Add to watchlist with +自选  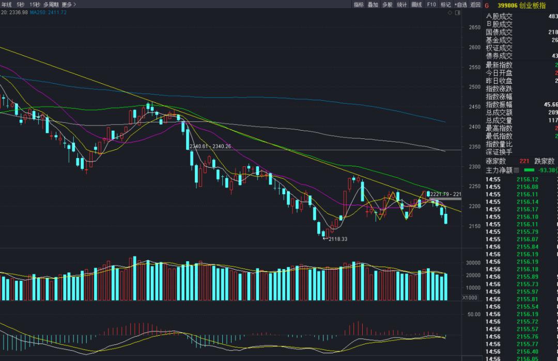click(x=460, y=5)
